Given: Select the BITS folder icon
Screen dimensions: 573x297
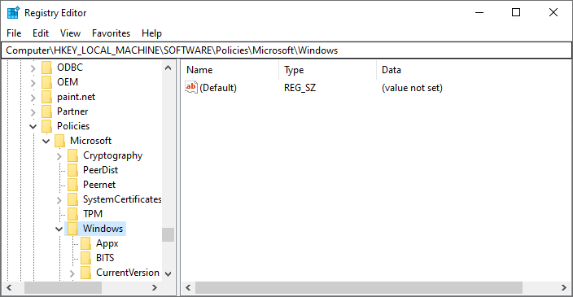Looking at the screenshot, I should (86, 258).
